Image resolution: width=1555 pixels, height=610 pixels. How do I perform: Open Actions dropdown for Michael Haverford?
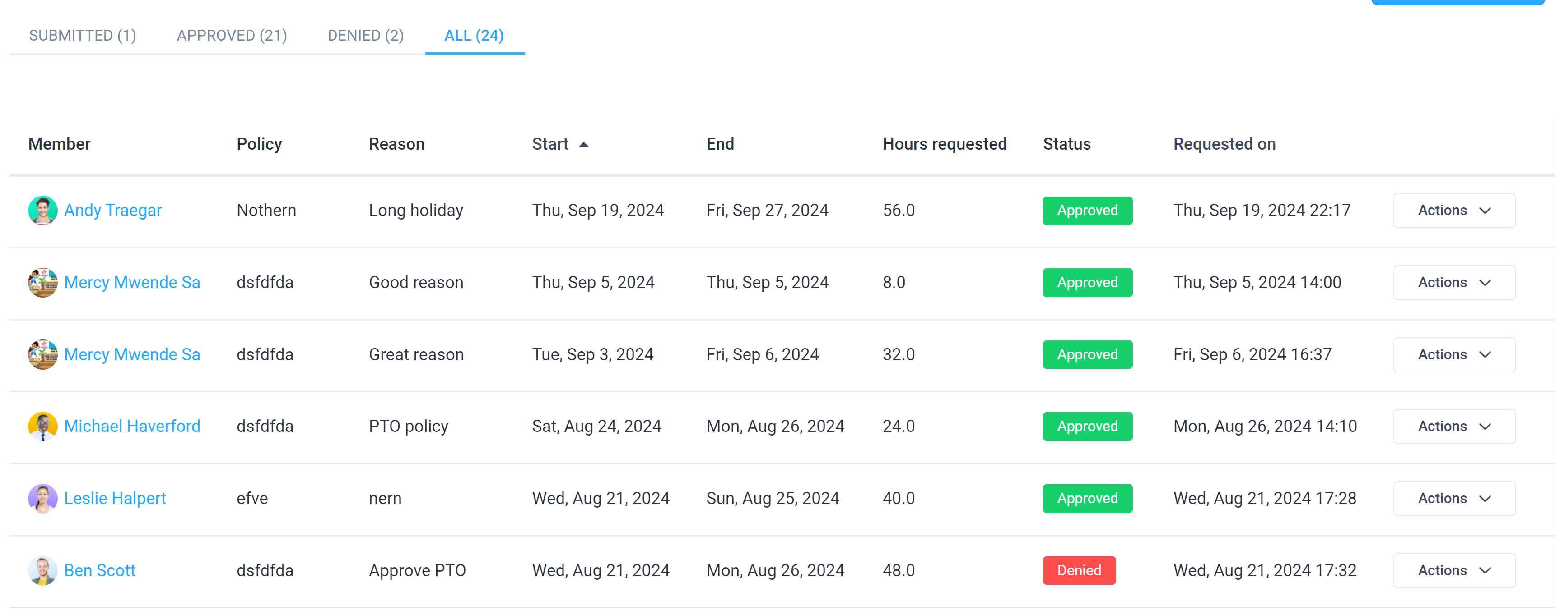pyautogui.click(x=1453, y=426)
